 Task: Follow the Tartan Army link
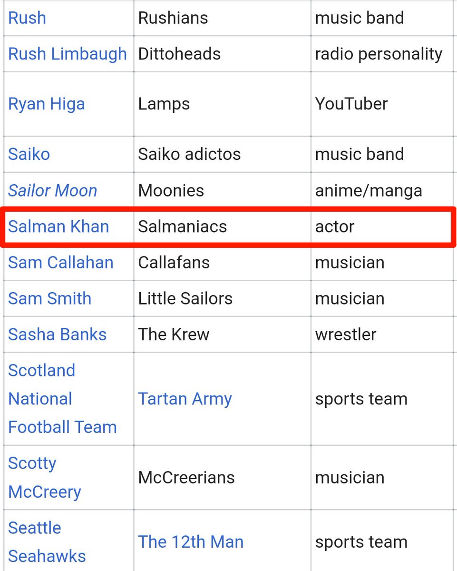[x=185, y=399]
